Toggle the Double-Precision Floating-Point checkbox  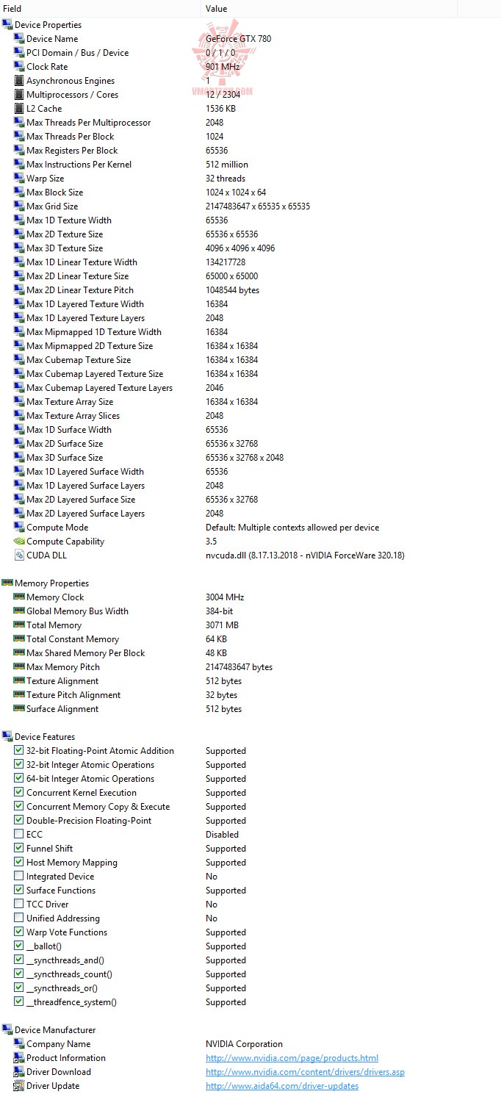pyautogui.click(x=19, y=821)
